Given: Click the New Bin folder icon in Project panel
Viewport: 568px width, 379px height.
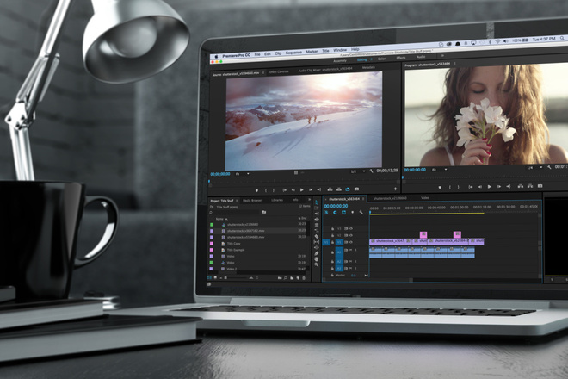Looking at the screenshot, I should pos(292,278).
